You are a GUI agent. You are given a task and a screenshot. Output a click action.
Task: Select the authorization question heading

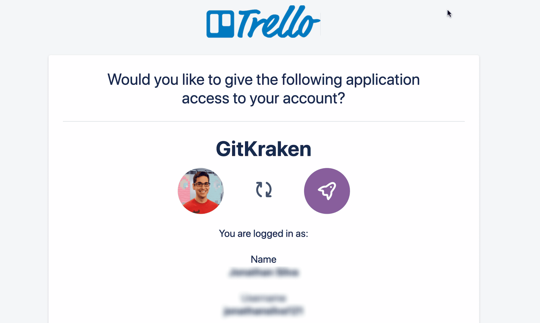(x=264, y=89)
